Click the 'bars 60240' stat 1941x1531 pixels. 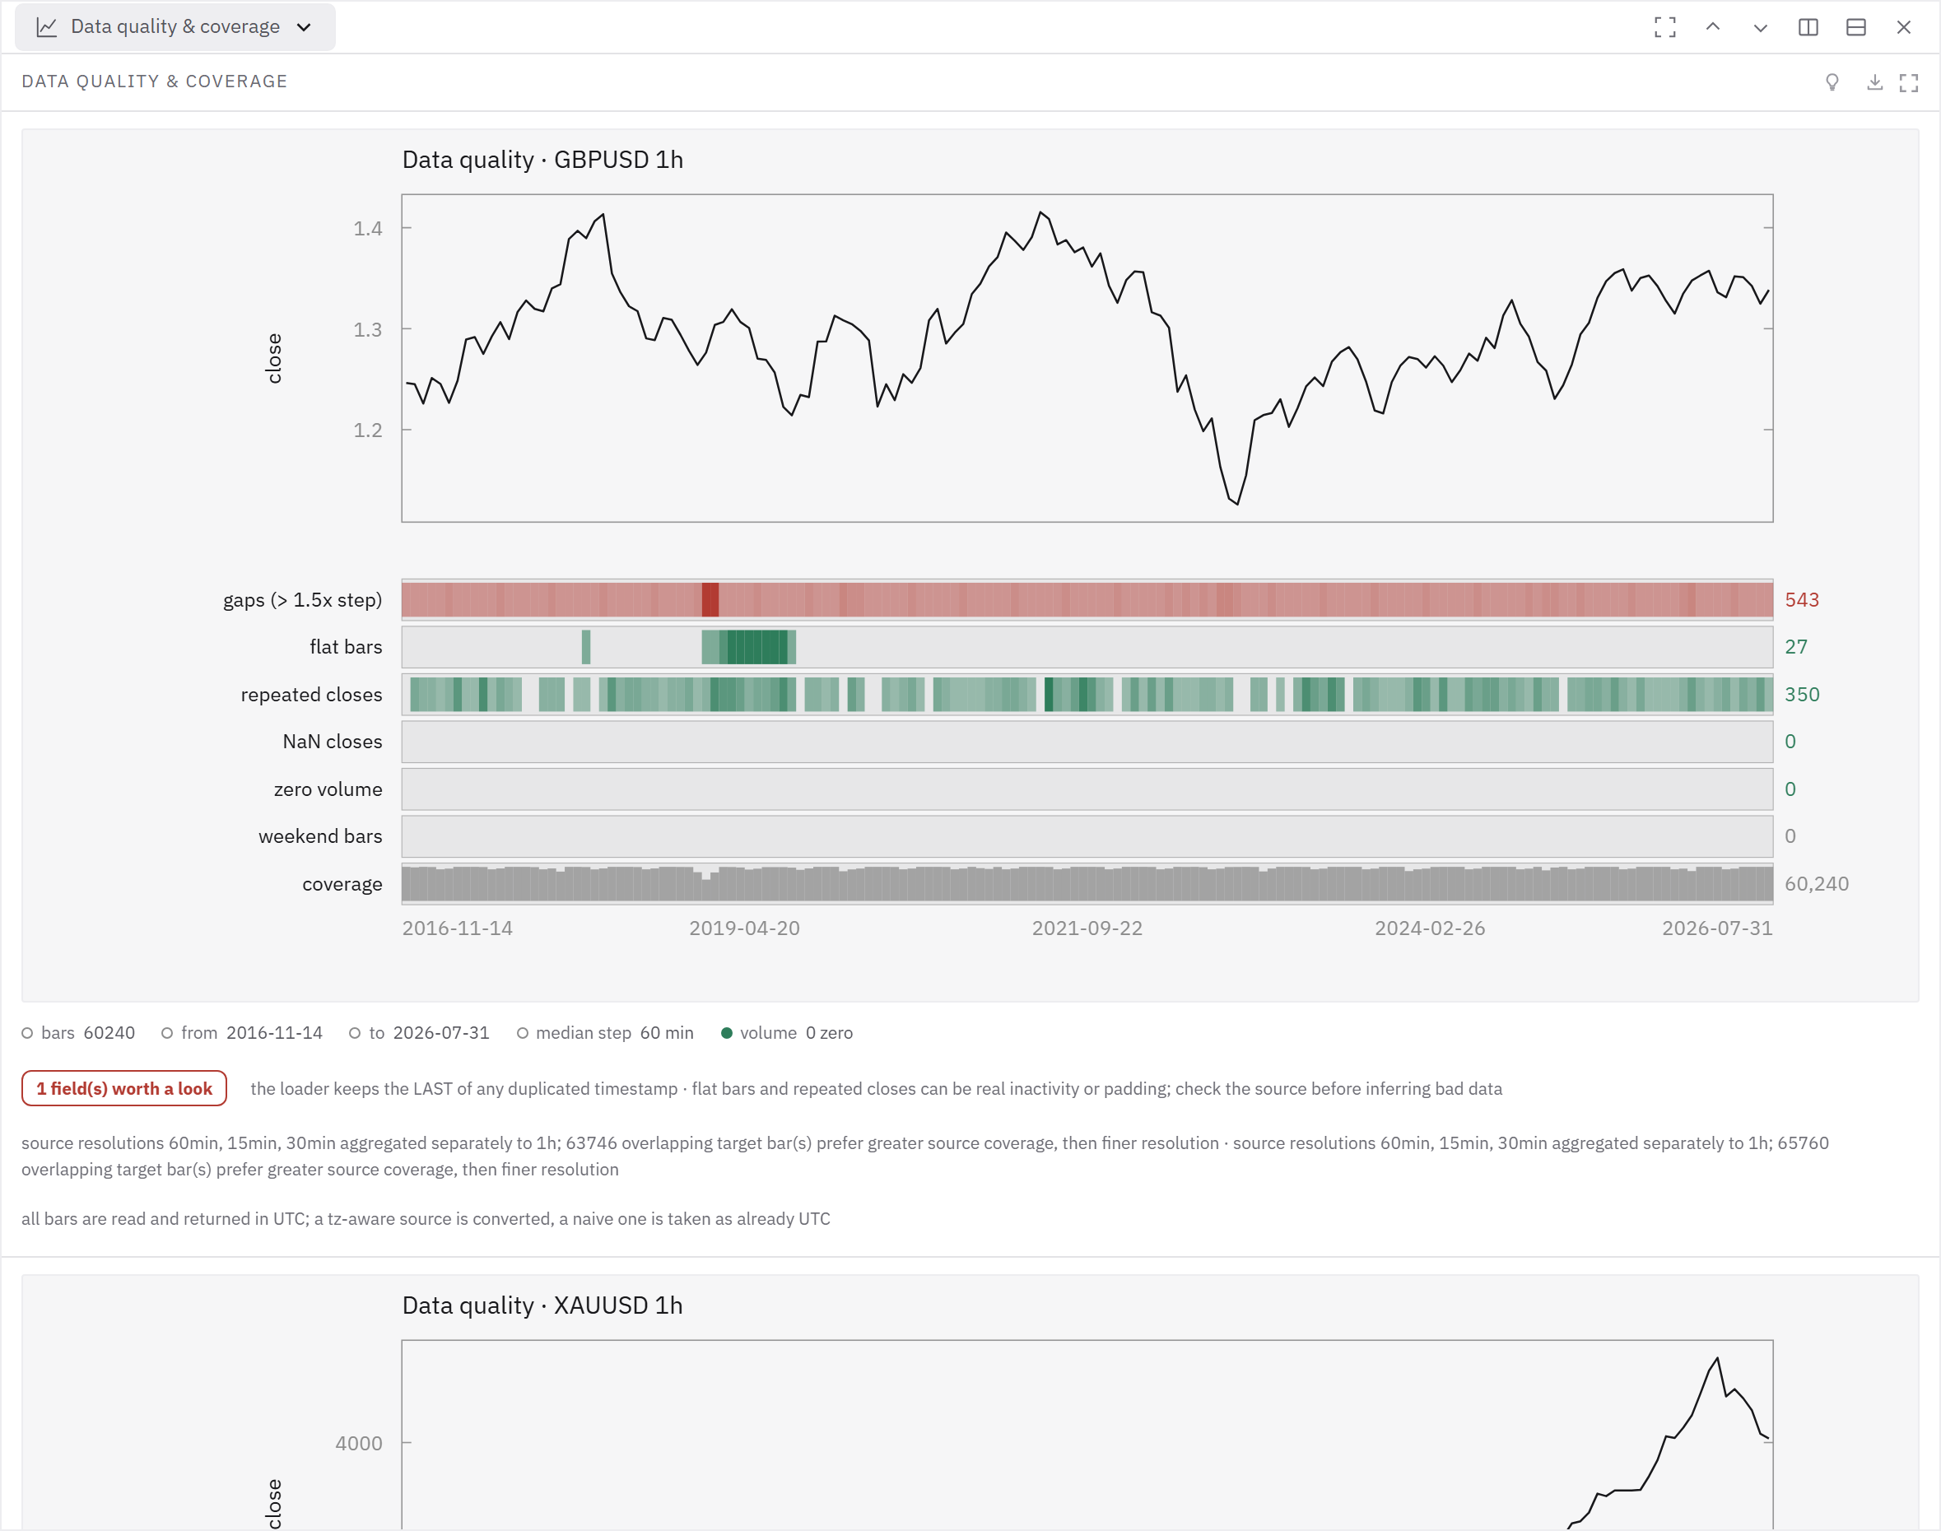pyautogui.click(x=78, y=1033)
